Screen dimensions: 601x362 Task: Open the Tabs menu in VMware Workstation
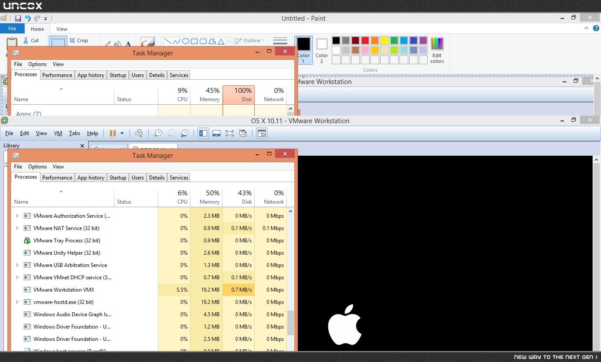(x=74, y=133)
